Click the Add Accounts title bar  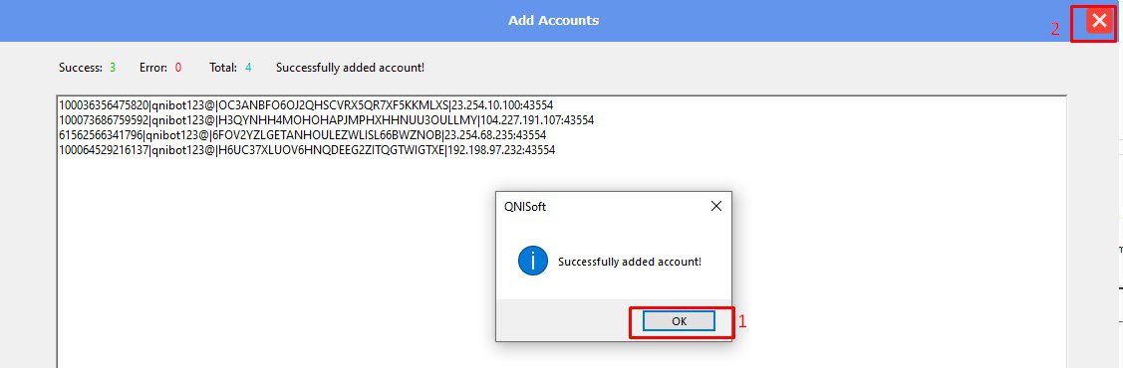(553, 21)
